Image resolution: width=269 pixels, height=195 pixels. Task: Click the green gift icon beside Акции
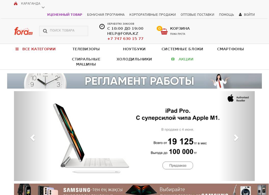(x=173, y=59)
